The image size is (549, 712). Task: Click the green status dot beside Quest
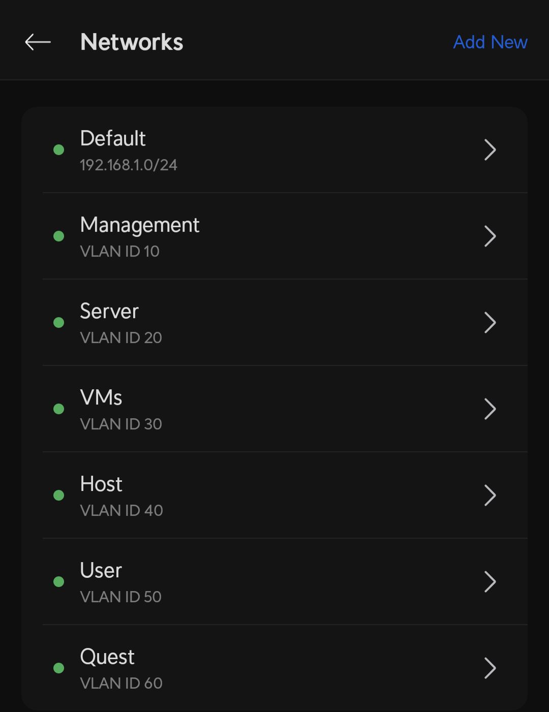point(59,668)
